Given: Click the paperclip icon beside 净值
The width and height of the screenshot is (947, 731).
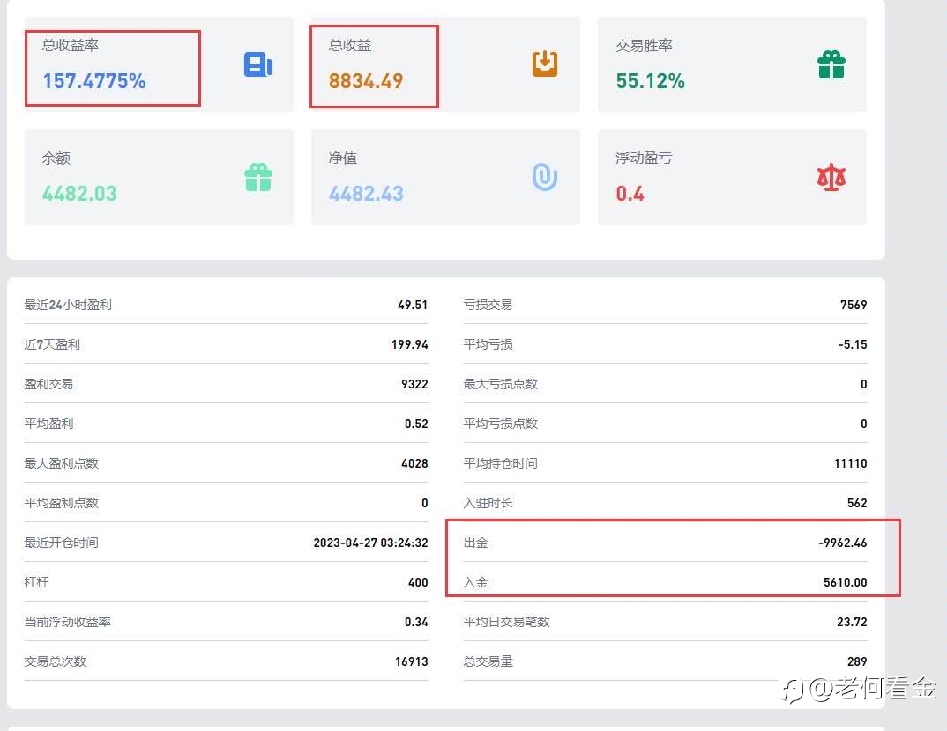Looking at the screenshot, I should pos(545,177).
